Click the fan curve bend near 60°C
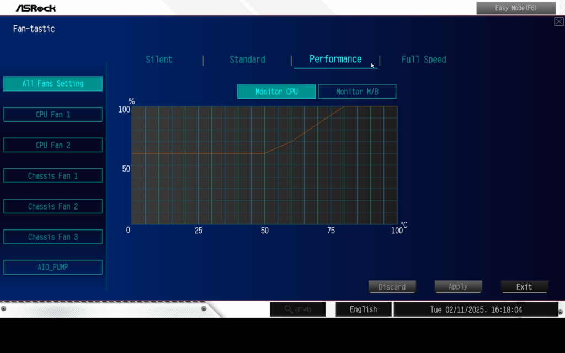 click(x=291, y=142)
